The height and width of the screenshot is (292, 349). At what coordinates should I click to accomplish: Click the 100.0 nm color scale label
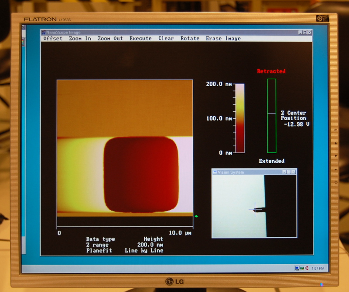click(x=219, y=118)
